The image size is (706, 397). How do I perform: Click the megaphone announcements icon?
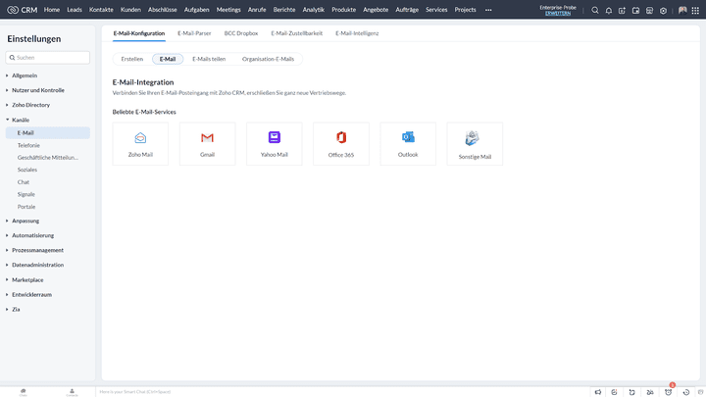pos(598,392)
